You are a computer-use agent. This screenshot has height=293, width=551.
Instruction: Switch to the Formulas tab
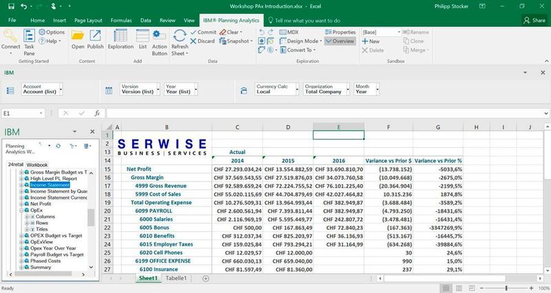(x=121, y=21)
